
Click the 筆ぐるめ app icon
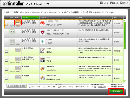coord(43,51)
